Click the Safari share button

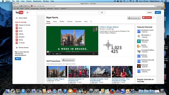coord(25,6)
